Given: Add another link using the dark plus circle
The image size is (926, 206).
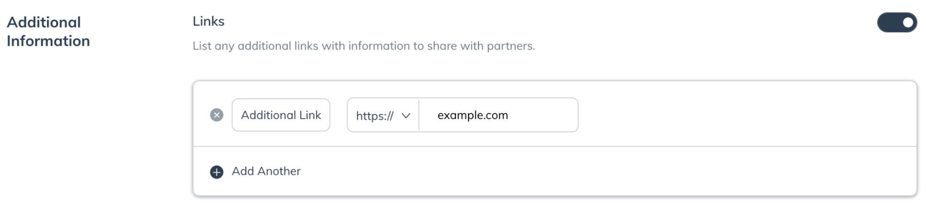Looking at the screenshot, I should (216, 172).
